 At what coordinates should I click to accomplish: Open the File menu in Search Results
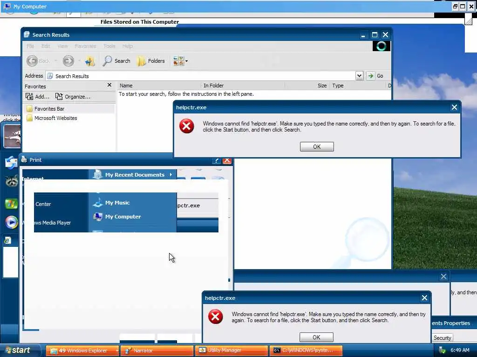pos(30,46)
